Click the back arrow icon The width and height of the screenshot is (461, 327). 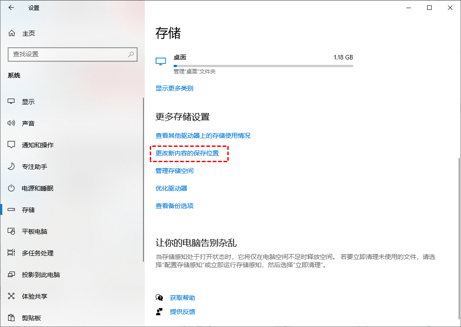(x=11, y=8)
